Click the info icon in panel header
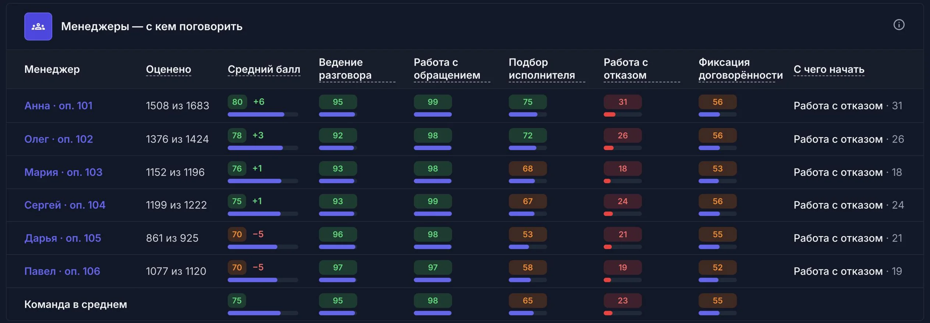 [x=899, y=25]
